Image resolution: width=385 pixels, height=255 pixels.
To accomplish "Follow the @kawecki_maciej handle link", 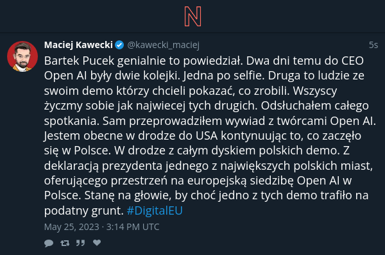I will click(163, 45).
